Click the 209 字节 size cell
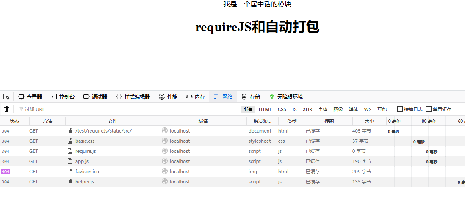 click(362, 172)
